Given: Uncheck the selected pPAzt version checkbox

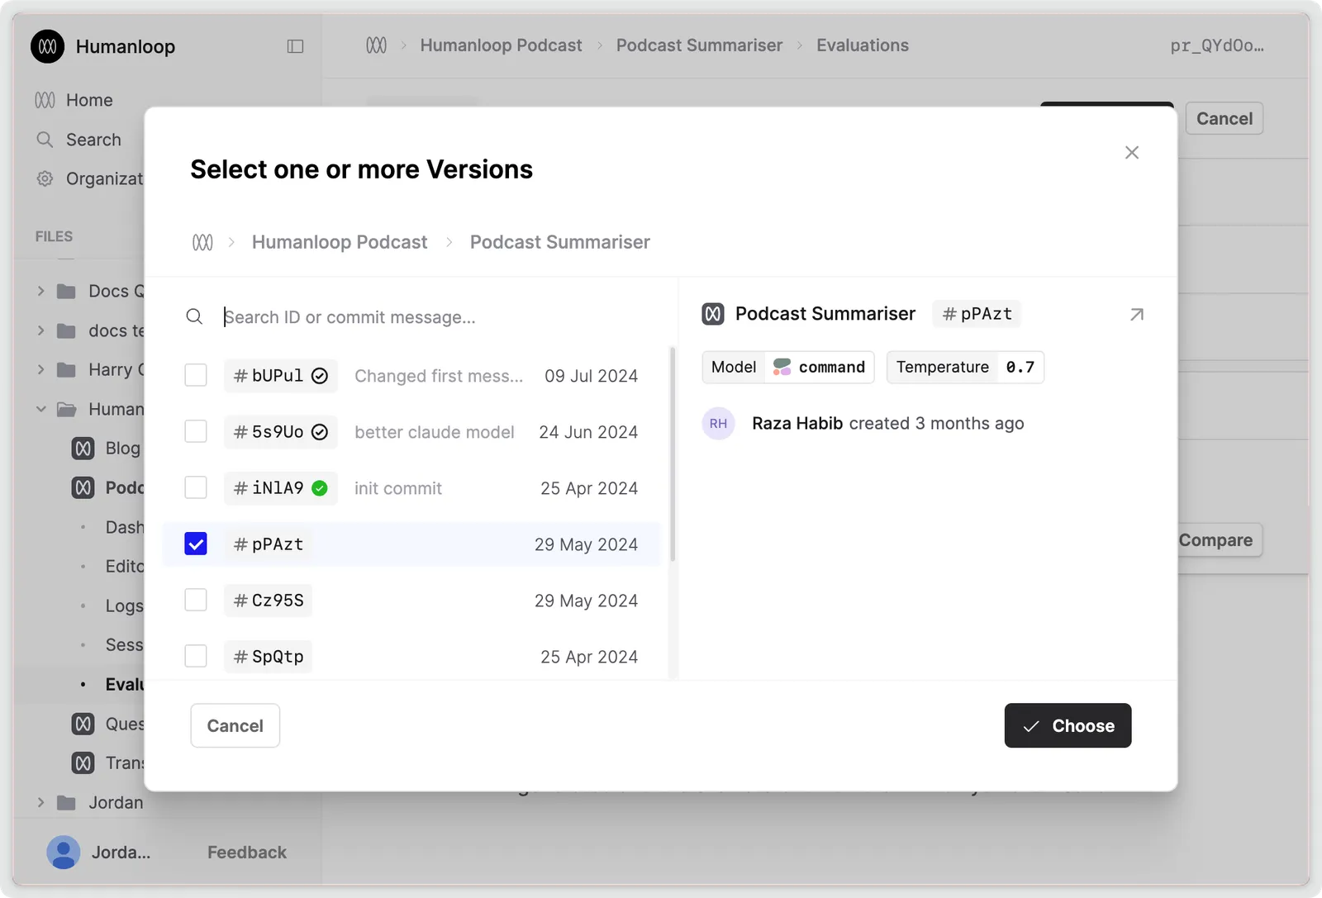Looking at the screenshot, I should click(196, 544).
